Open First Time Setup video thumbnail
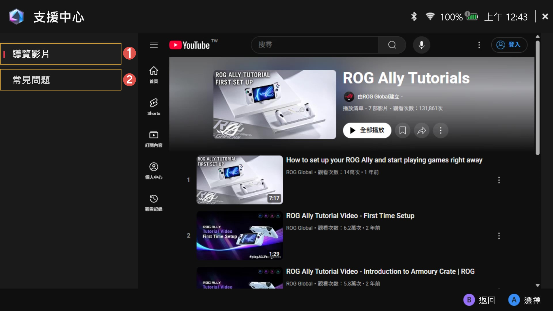The image size is (553, 311). point(239,236)
